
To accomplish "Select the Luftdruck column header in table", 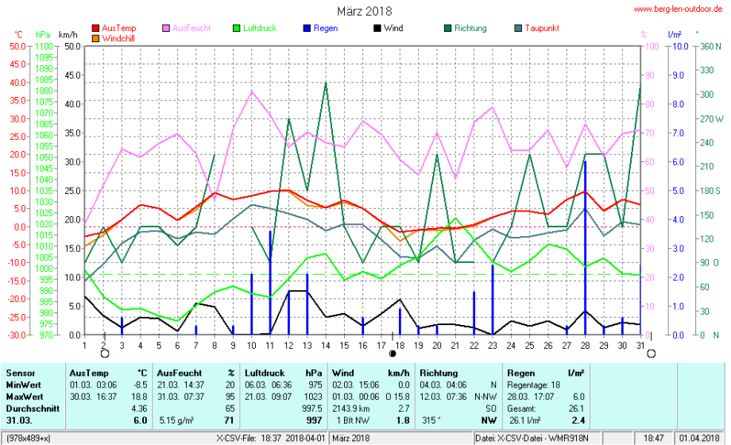I will point(265,373).
